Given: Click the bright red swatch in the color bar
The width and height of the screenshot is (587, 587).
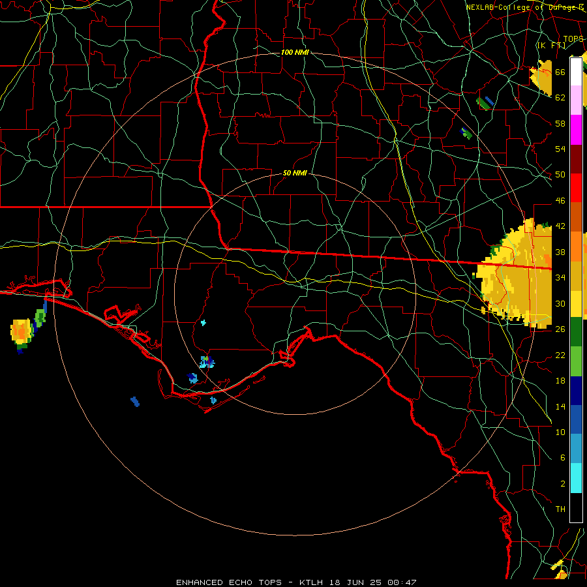Looking at the screenshot, I should [x=576, y=188].
